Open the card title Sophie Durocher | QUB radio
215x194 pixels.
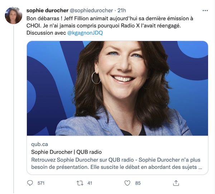point(66,152)
